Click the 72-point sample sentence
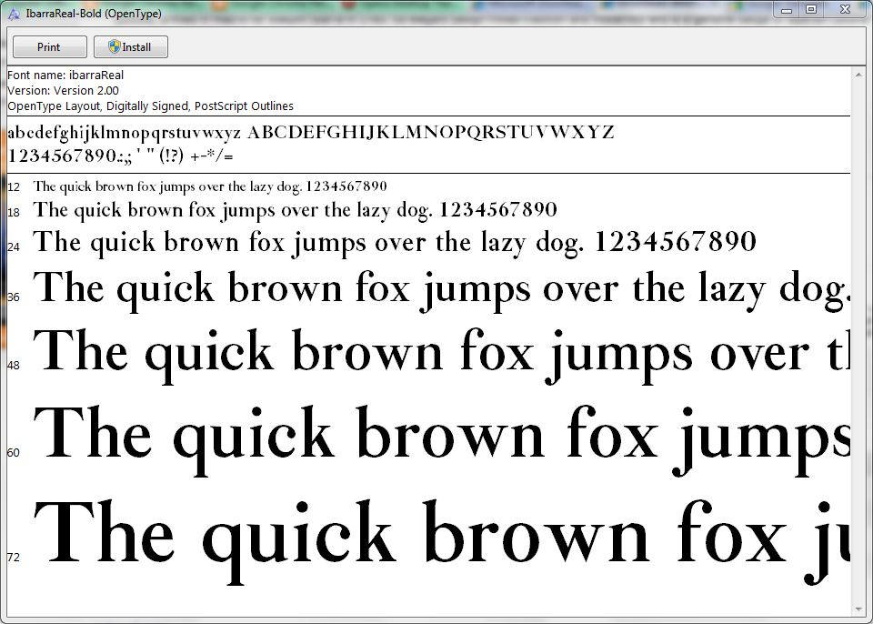Image resolution: width=873 pixels, height=624 pixels. (442, 540)
